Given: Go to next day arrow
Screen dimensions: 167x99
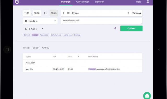Looking at the screenshot, I should click(x=128, y=13).
